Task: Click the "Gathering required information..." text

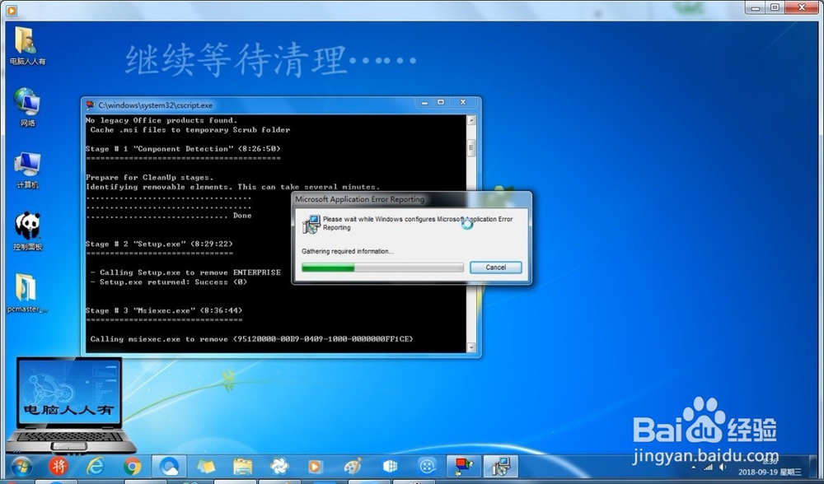Action: pos(348,251)
